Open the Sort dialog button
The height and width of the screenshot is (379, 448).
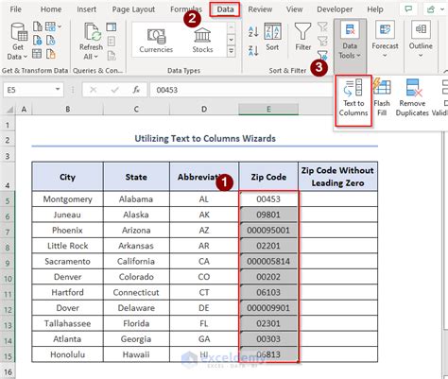pos(272,37)
